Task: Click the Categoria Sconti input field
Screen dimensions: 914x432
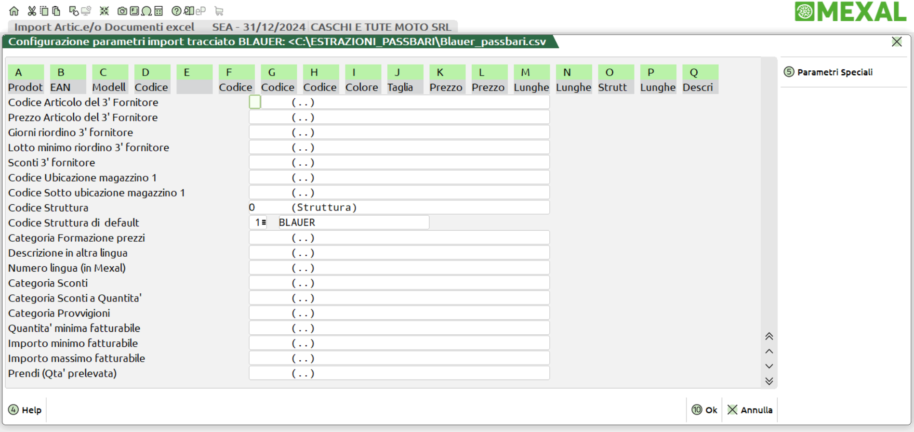Action: pyautogui.click(x=398, y=283)
